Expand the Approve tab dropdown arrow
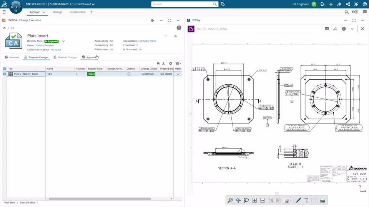 [x=44, y=12]
